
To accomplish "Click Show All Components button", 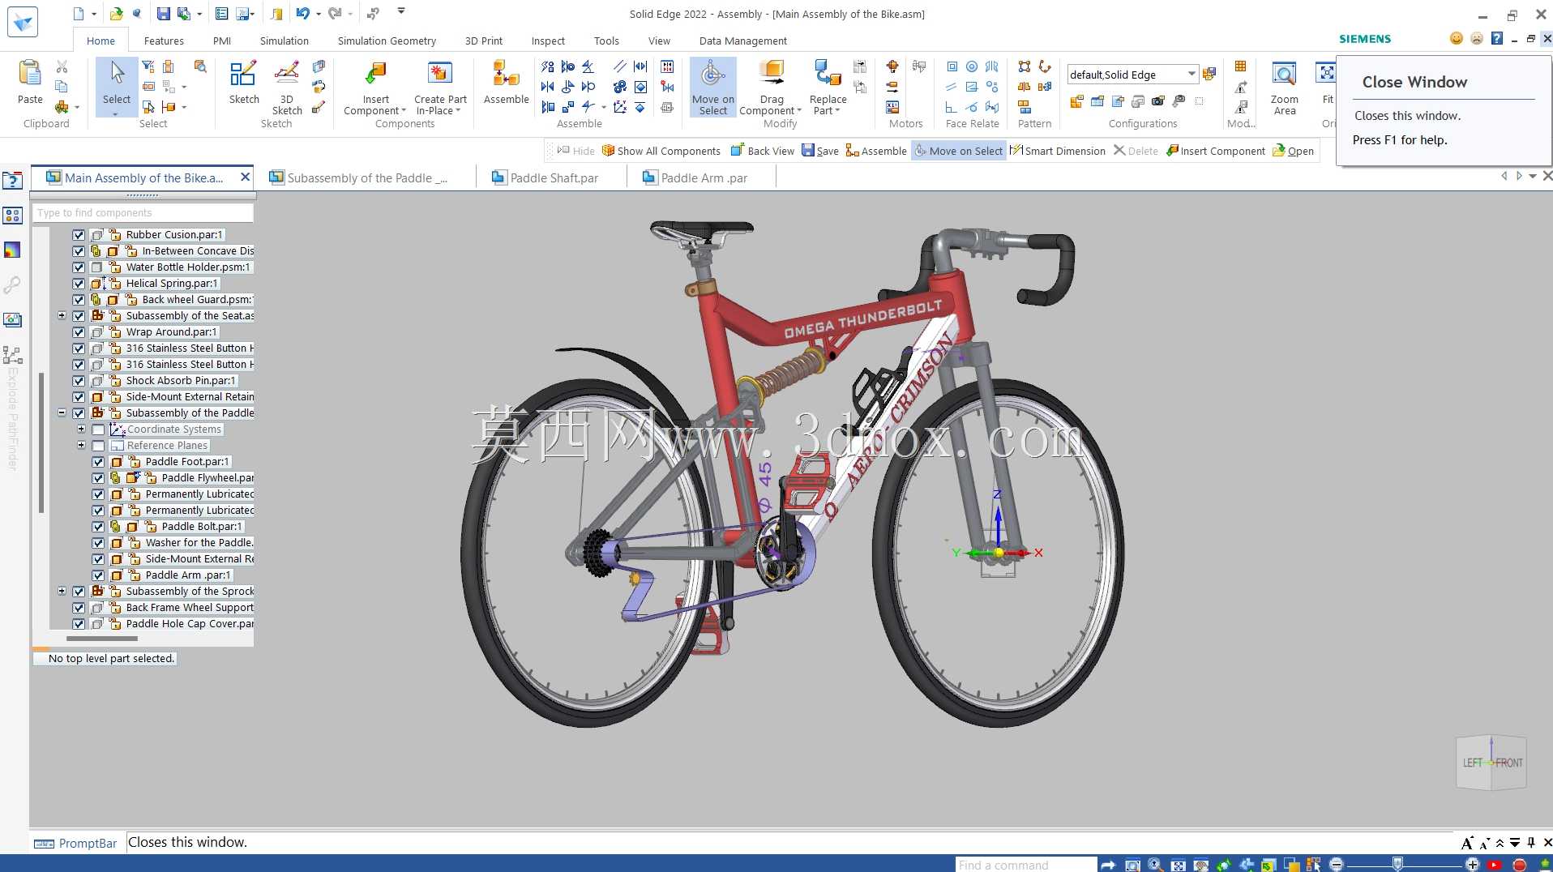I will pyautogui.click(x=661, y=151).
